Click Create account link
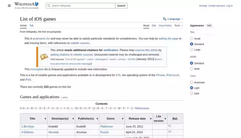 pos(217,6)
